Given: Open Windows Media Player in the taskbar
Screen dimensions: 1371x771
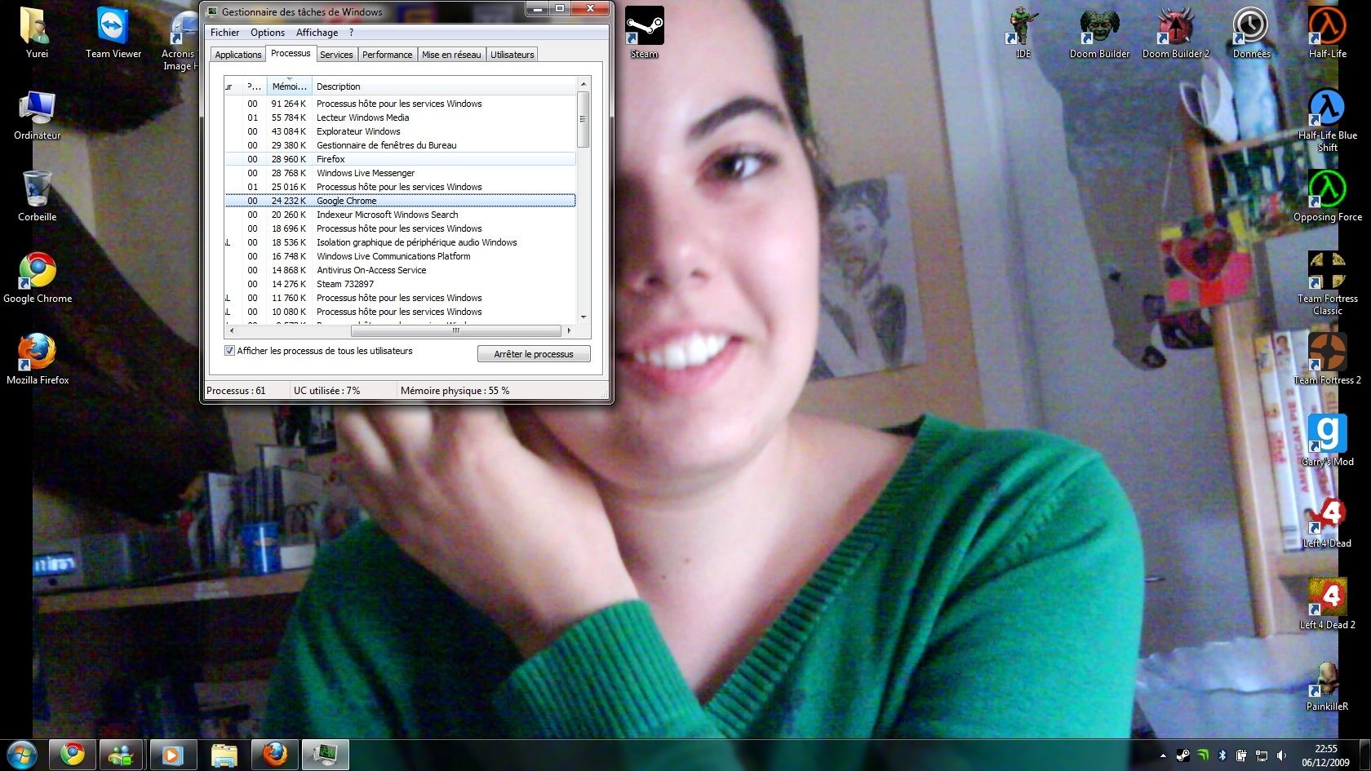Looking at the screenshot, I should (x=173, y=755).
